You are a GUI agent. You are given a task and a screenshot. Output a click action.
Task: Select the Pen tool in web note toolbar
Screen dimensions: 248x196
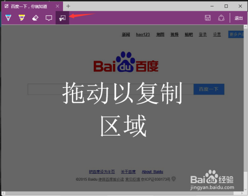8,18
